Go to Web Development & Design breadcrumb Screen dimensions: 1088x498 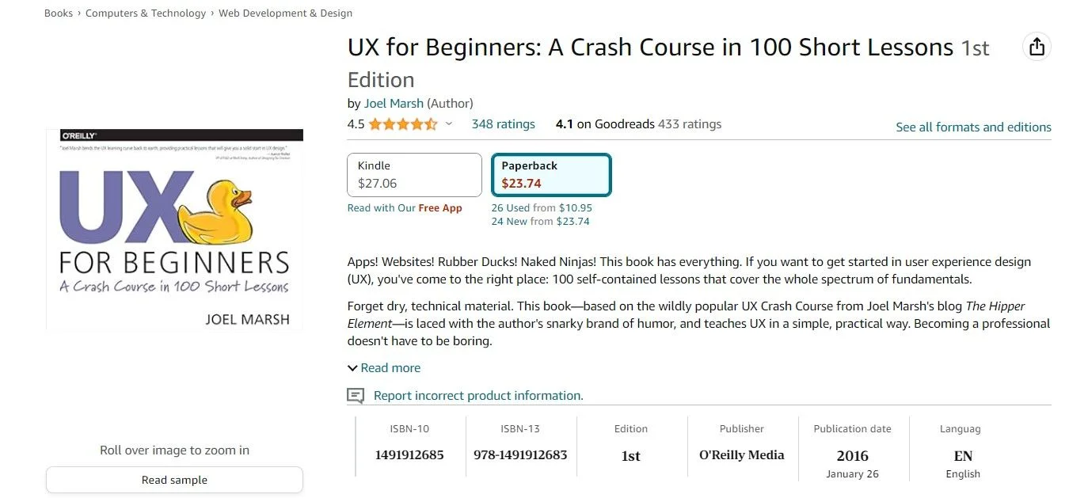pyautogui.click(x=285, y=13)
